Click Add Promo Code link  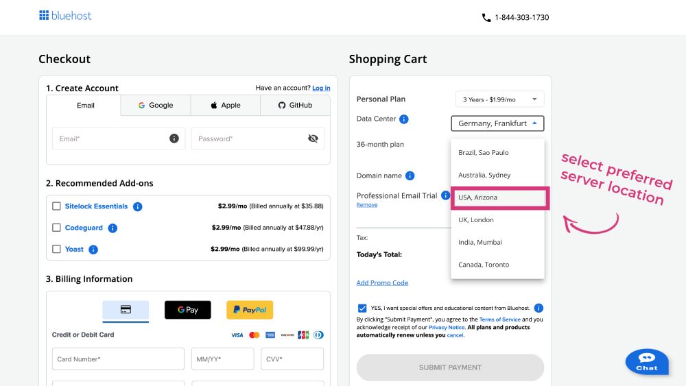click(382, 283)
